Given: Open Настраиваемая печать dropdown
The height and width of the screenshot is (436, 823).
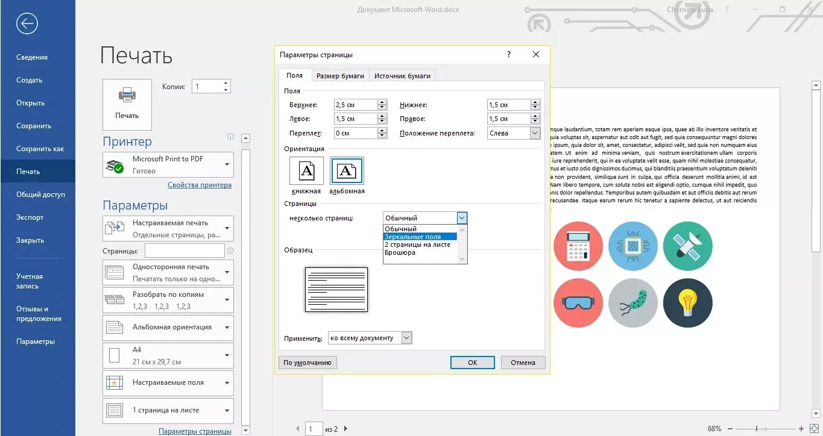Looking at the screenshot, I should pos(168,229).
